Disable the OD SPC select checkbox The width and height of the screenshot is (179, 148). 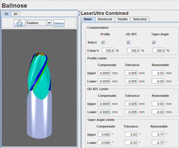[129, 43]
